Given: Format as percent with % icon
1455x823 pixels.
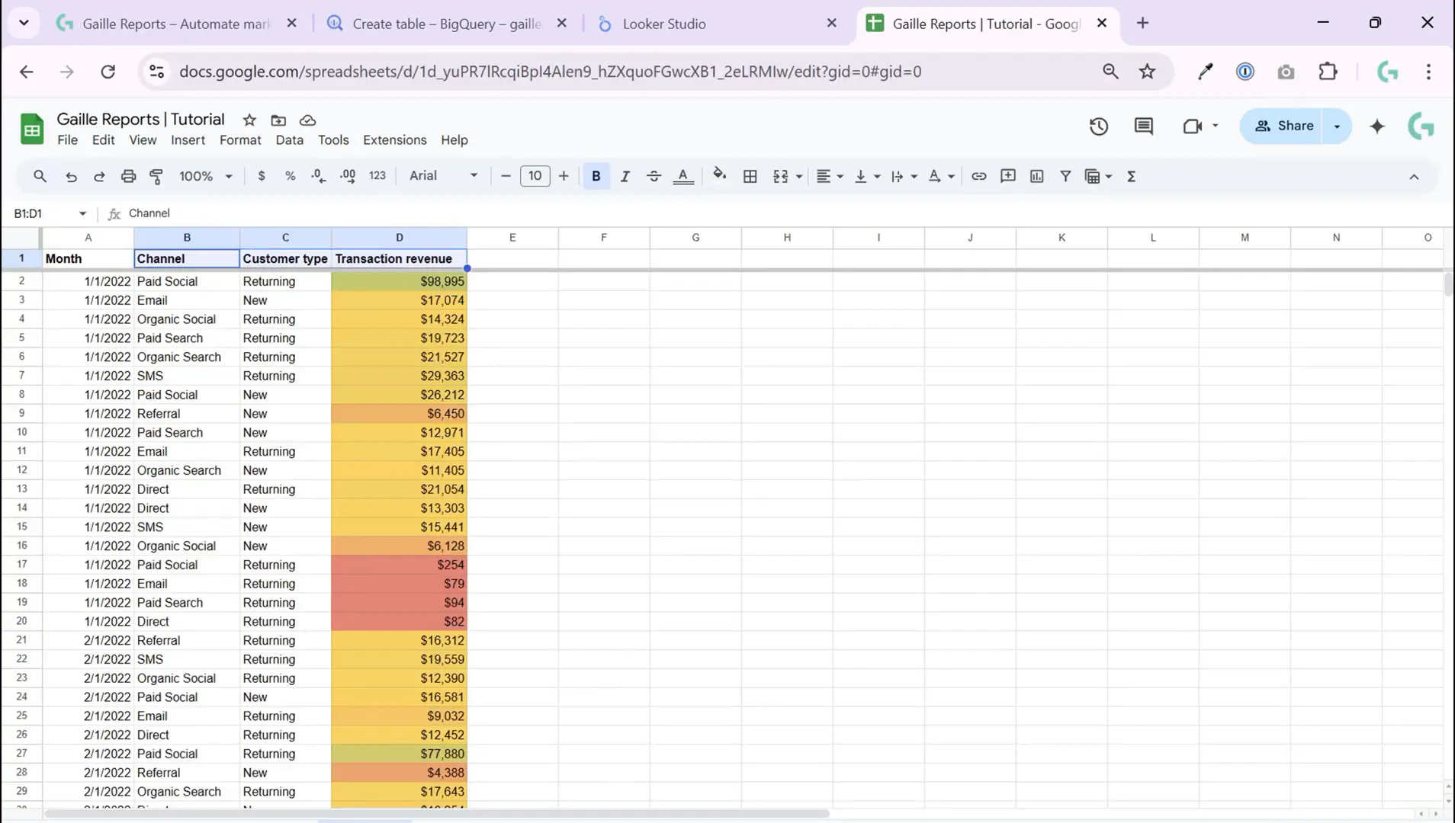Looking at the screenshot, I should [x=290, y=176].
